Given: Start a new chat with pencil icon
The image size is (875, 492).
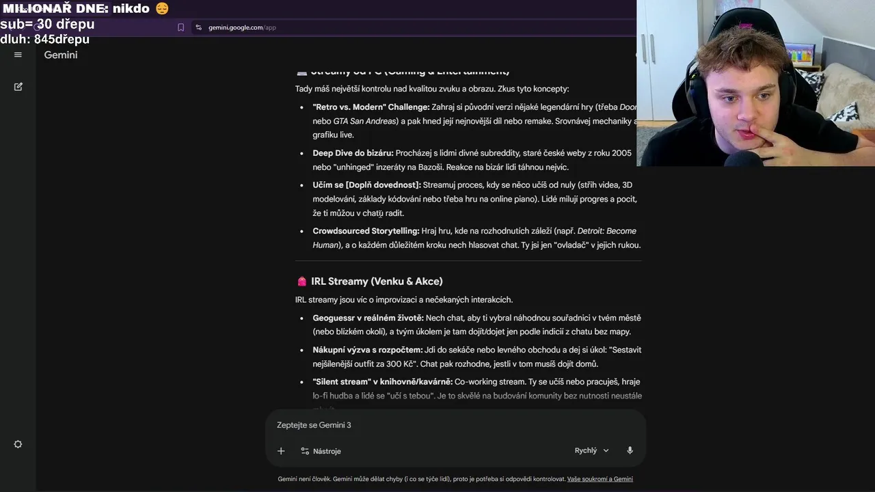Looking at the screenshot, I should [x=18, y=87].
